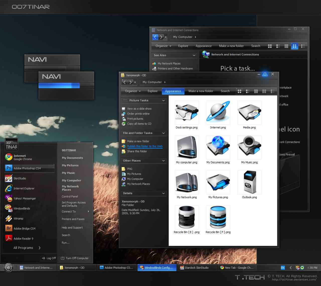Select Media.png icon file

click(x=249, y=113)
